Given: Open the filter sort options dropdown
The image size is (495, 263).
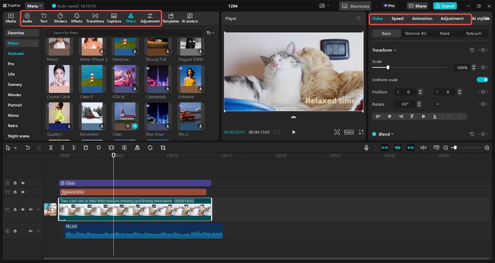Looking at the screenshot, I should [210, 33].
